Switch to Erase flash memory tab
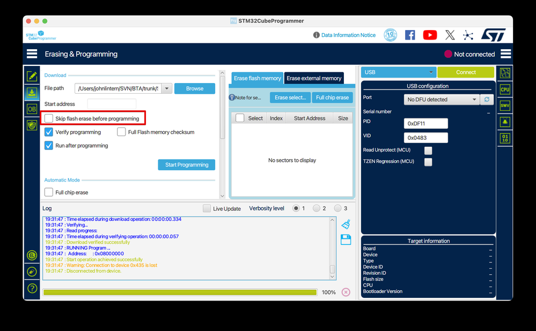The width and height of the screenshot is (536, 331). pyautogui.click(x=258, y=78)
